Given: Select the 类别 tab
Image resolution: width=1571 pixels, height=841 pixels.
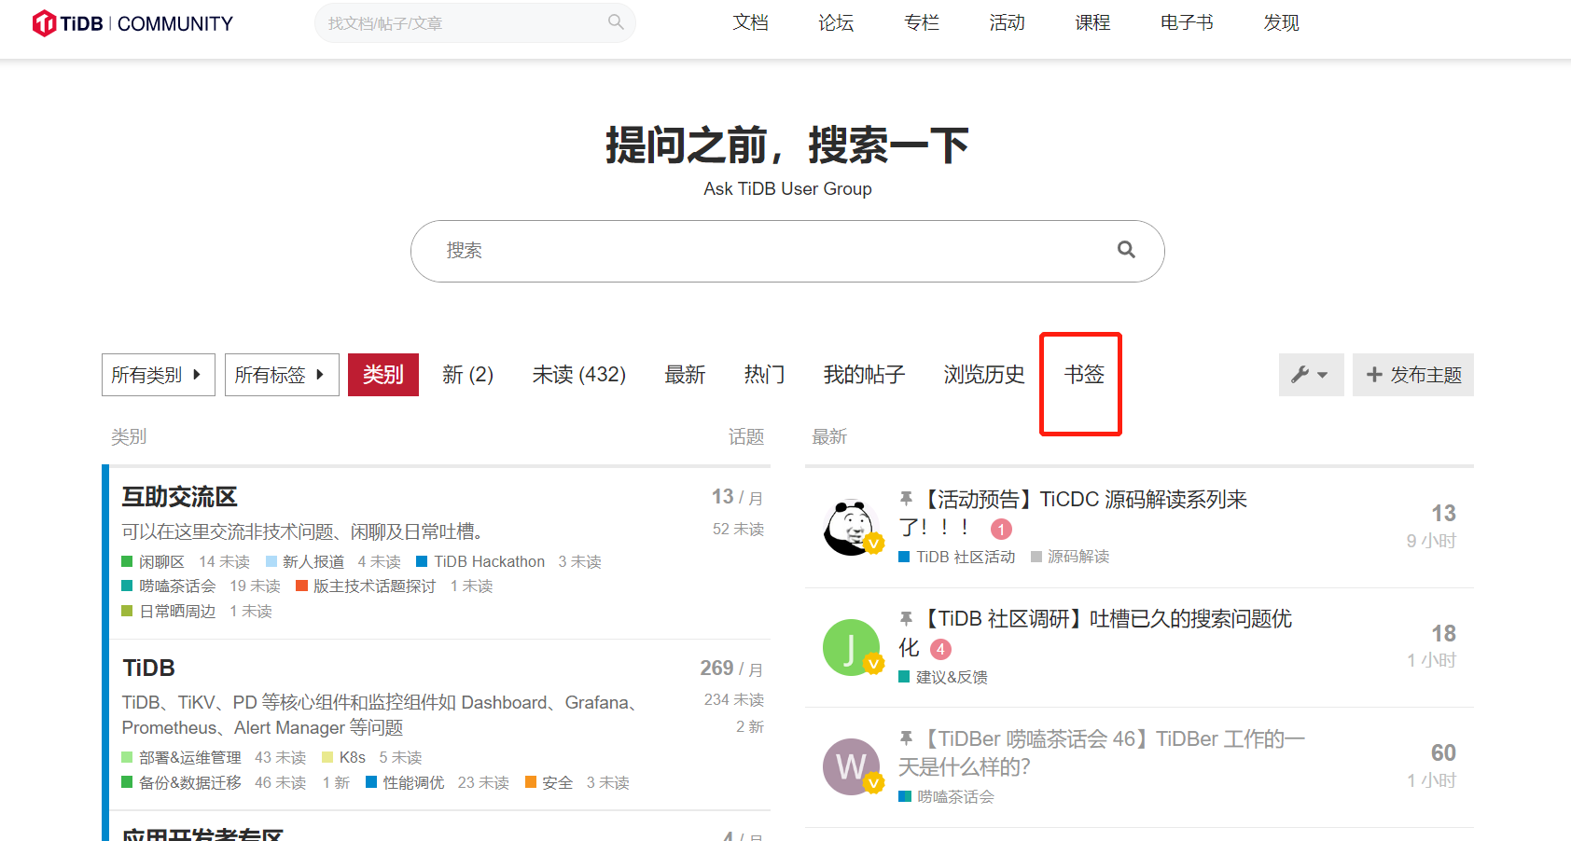Looking at the screenshot, I should (x=383, y=375).
